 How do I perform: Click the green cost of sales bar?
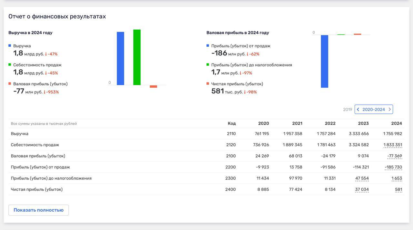tap(137, 57)
